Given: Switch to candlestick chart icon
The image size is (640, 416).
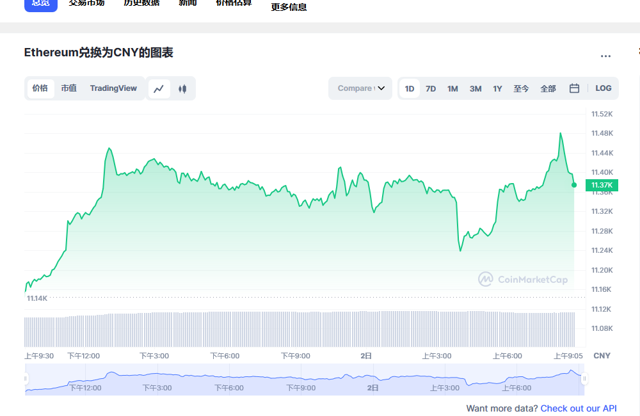Looking at the screenshot, I should coord(182,88).
